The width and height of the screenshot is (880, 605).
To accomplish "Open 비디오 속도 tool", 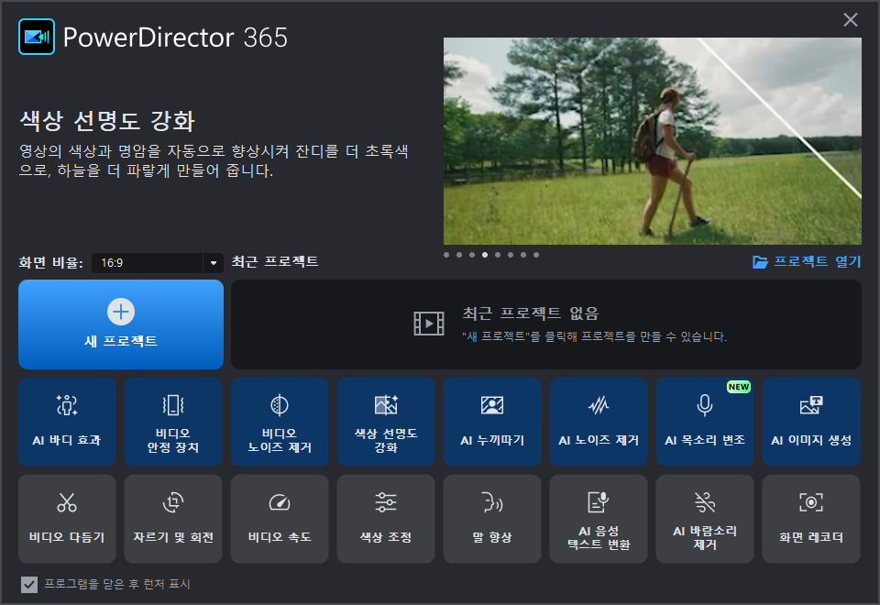I will [280, 519].
